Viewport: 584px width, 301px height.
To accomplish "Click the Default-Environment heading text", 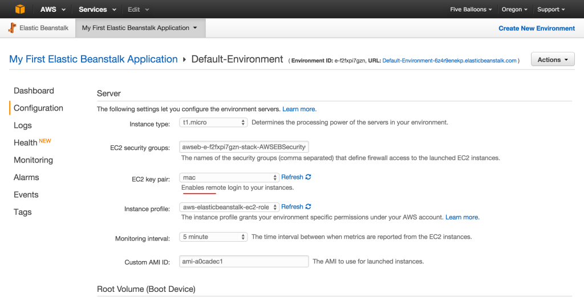I will [237, 59].
